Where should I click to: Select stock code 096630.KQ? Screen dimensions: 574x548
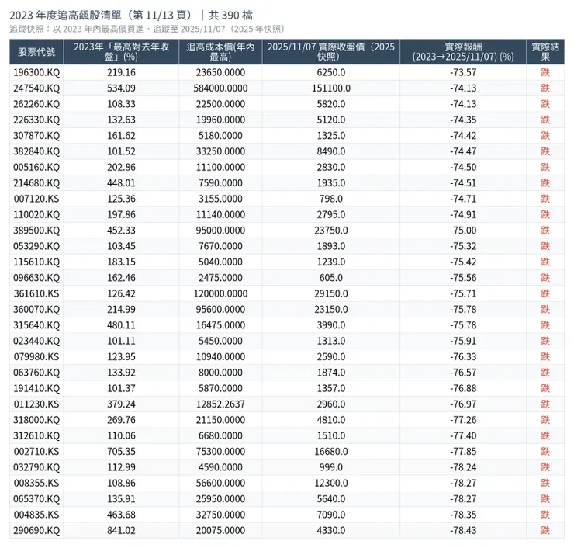coord(36,278)
